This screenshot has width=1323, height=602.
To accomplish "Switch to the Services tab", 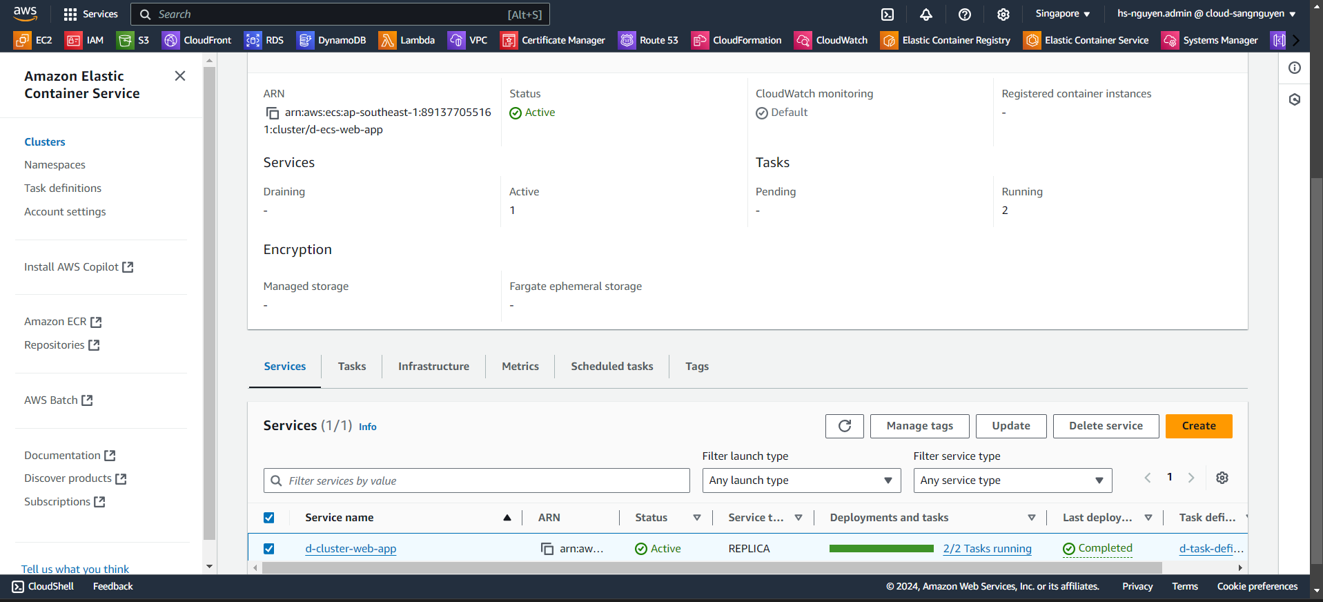I will click(x=285, y=367).
